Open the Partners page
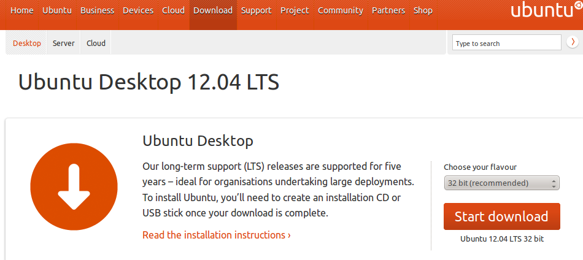The image size is (583, 260). (388, 10)
